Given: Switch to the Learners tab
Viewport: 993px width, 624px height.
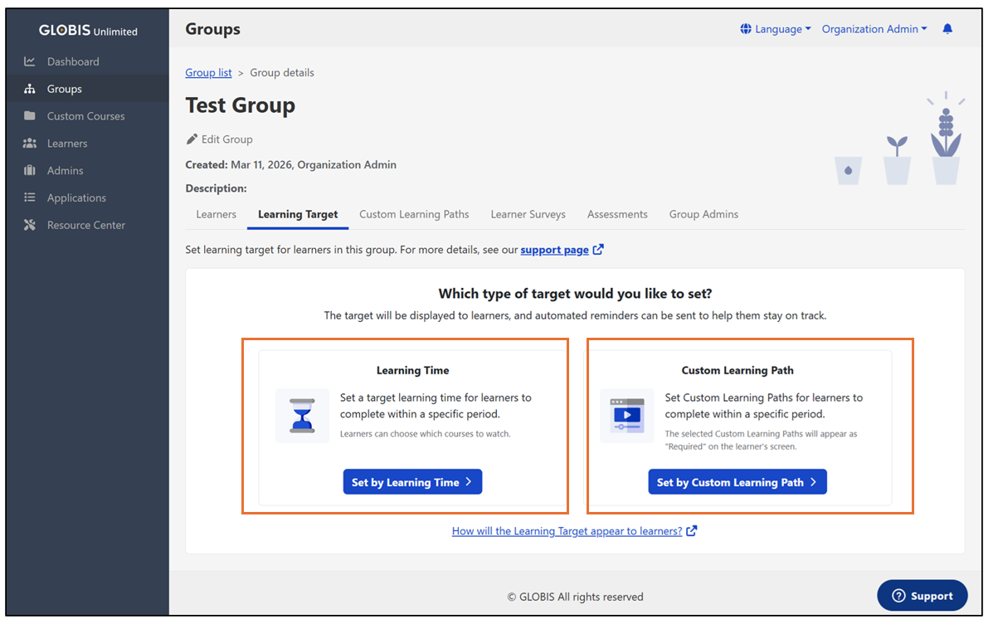Looking at the screenshot, I should [x=216, y=214].
